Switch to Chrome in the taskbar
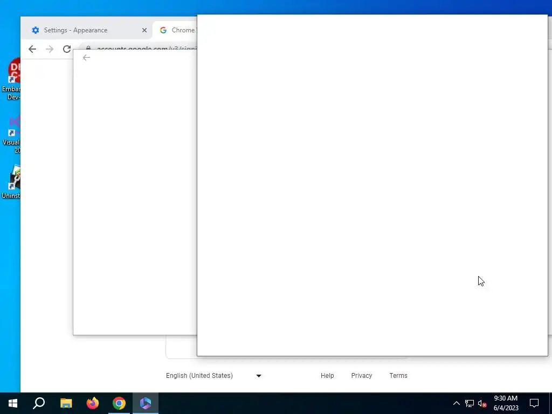The image size is (552, 414). [119, 403]
